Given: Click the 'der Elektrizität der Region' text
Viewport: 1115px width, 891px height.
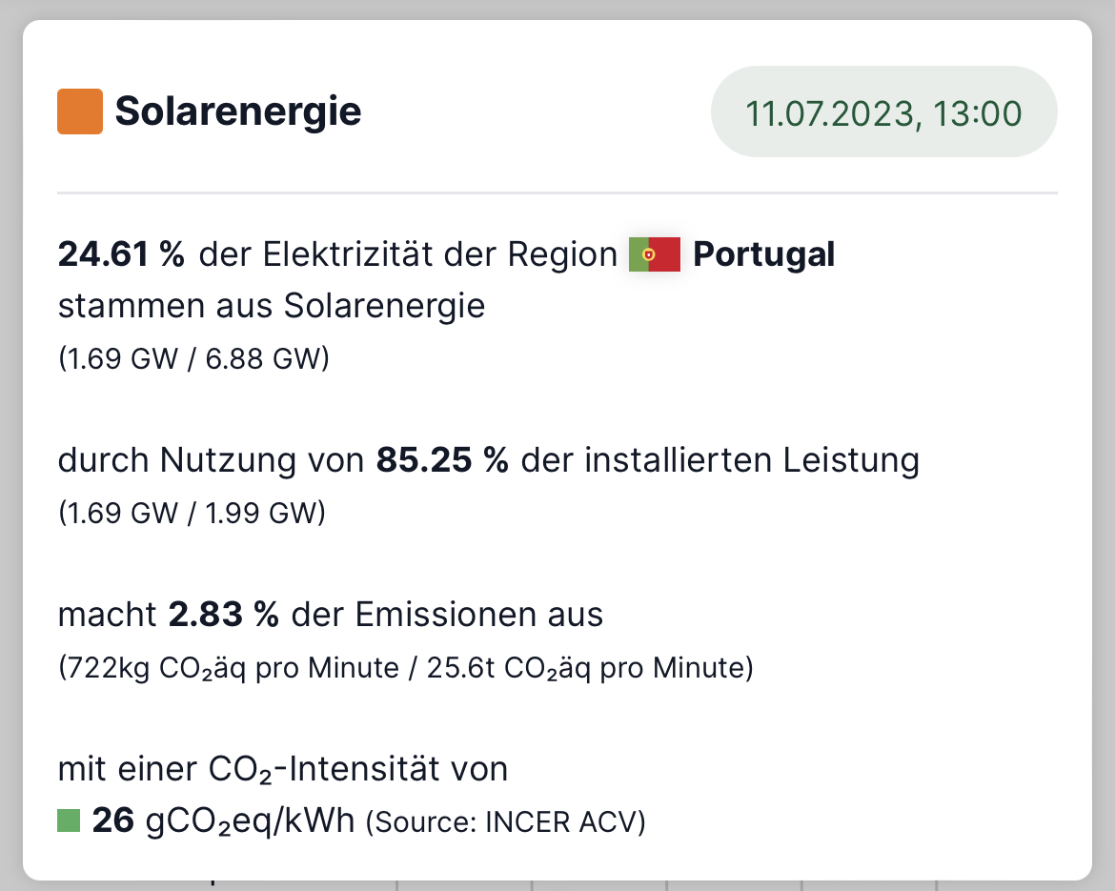Looking at the screenshot, I should coord(408,254).
